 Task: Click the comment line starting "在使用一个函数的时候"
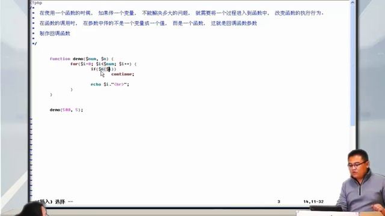[x=182, y=13]
